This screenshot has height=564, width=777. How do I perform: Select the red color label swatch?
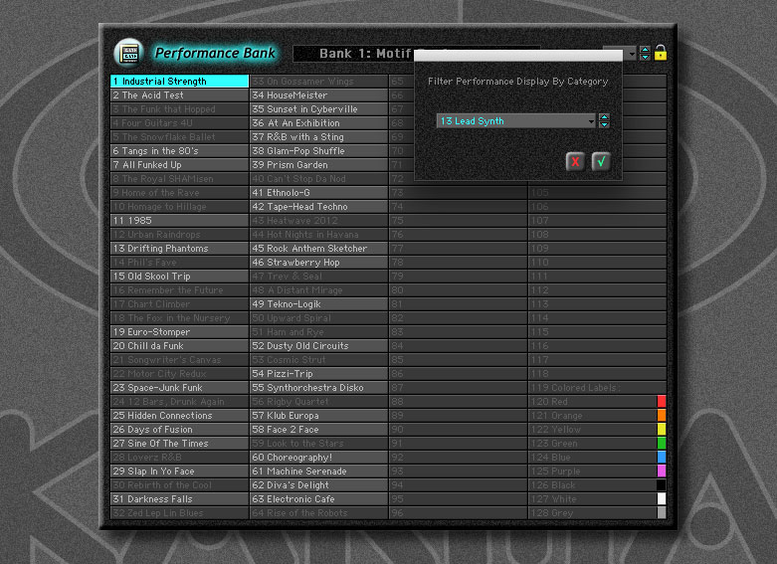[x=662, y=401]
